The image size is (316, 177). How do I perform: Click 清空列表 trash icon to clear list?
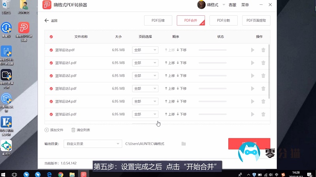(73, 130)
